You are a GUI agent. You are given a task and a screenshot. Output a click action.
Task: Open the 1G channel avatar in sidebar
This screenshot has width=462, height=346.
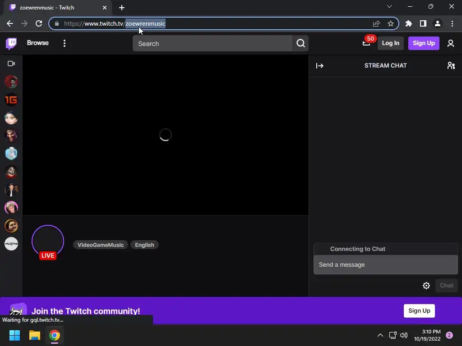(x=11, y=100)
